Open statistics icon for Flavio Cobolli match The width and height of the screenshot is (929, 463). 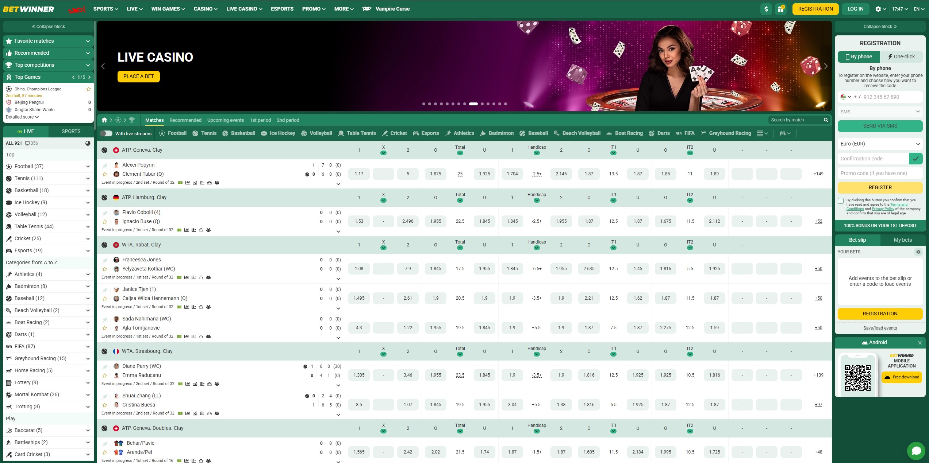186,230
